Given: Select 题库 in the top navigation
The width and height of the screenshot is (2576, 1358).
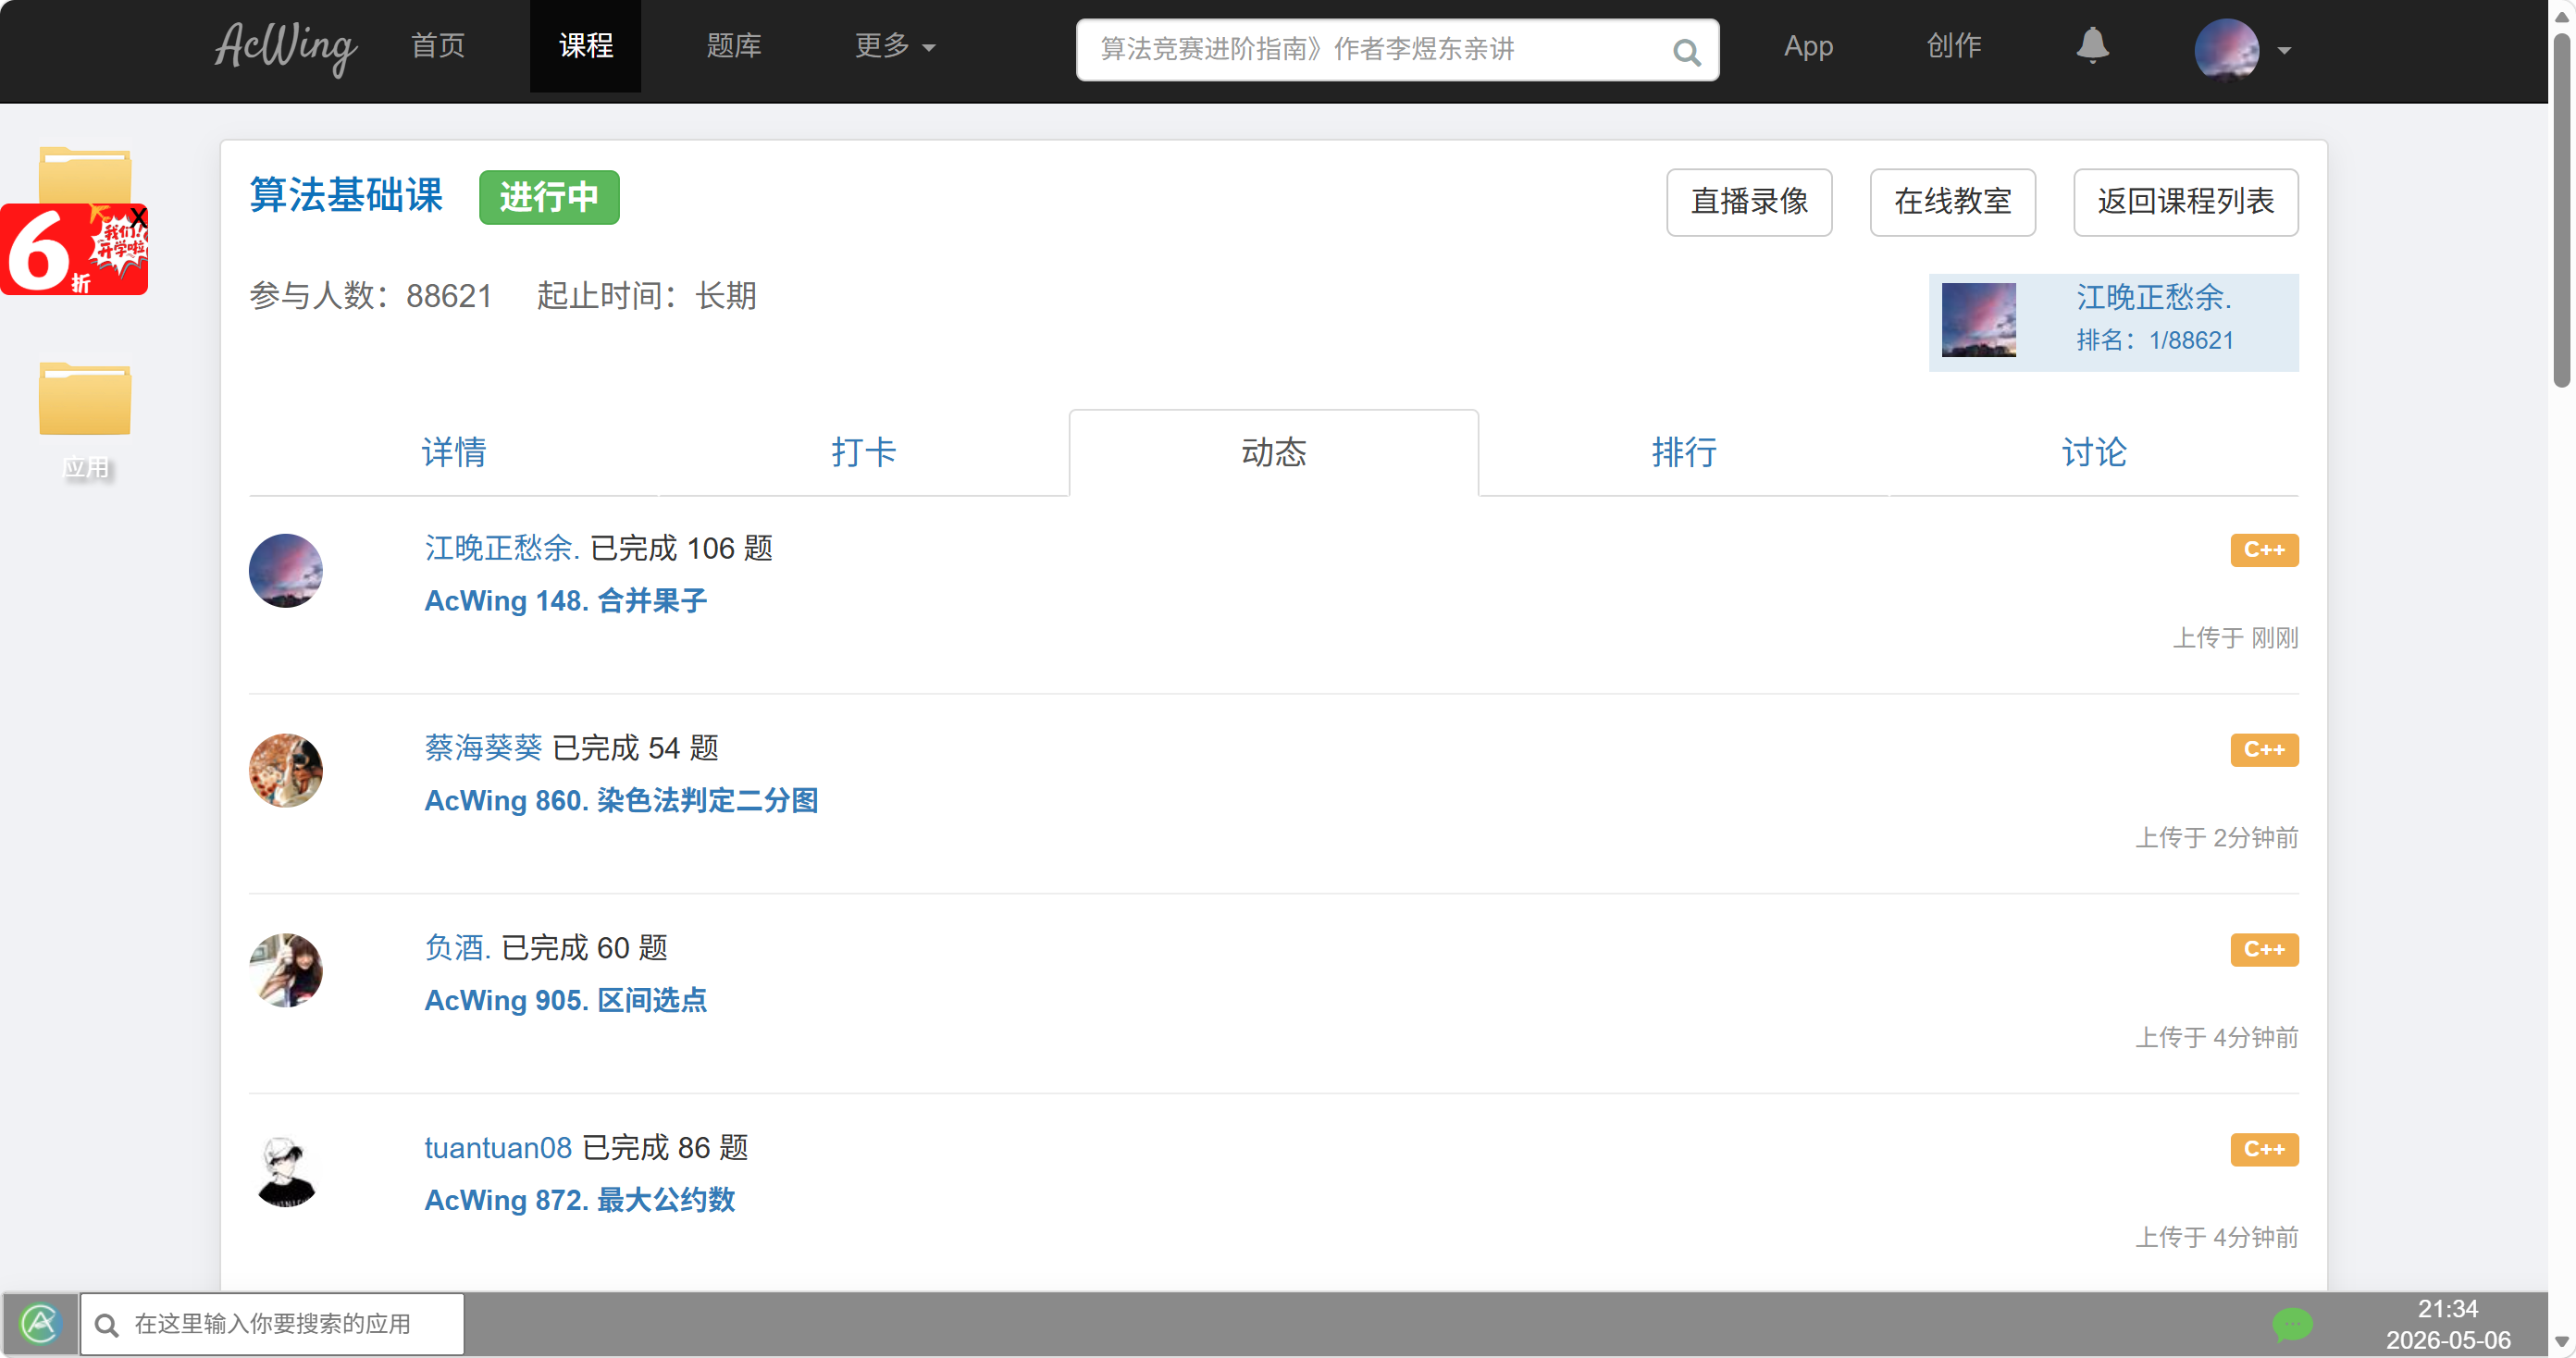Looking at the screenshot, I should point(734,46).
